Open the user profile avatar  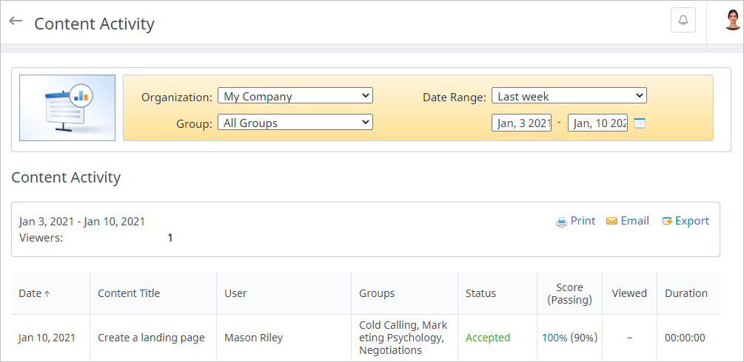733,21
